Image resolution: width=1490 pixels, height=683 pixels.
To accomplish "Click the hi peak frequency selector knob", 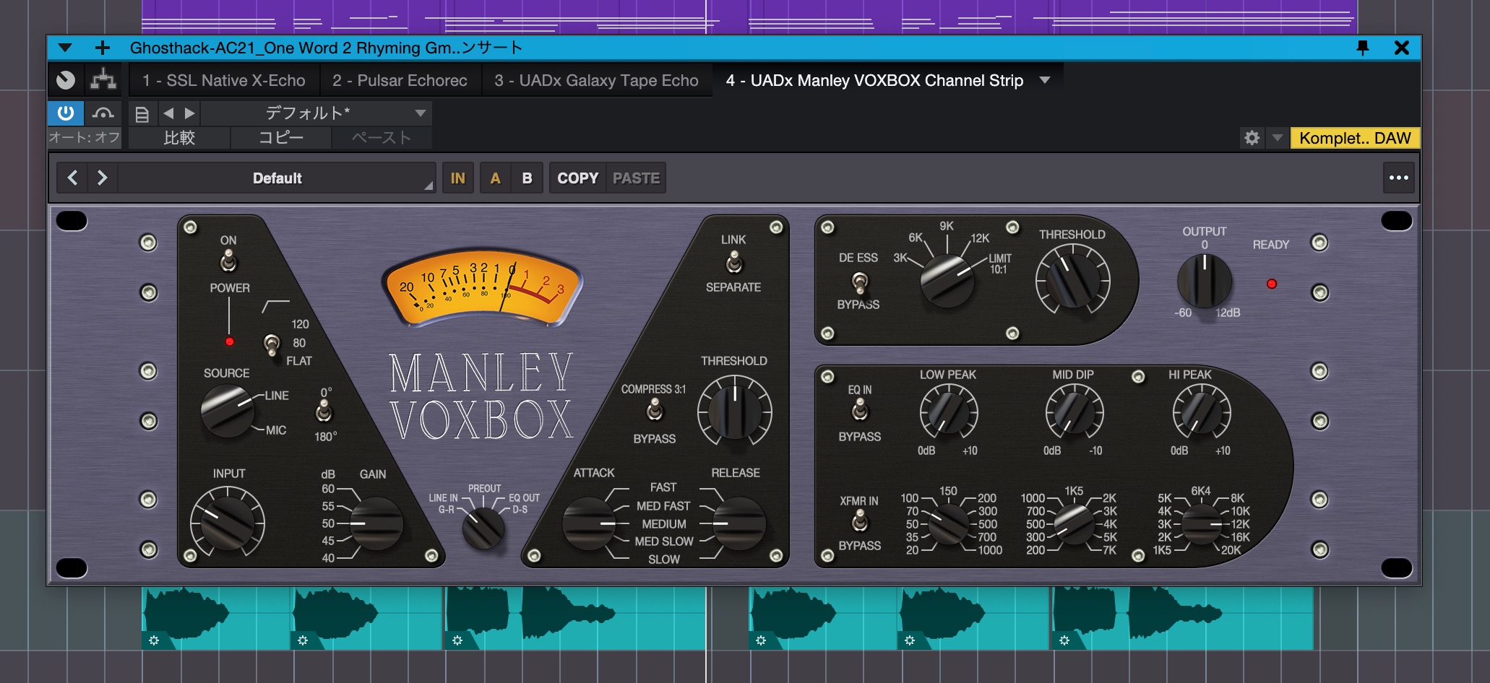I will (1201, 525).
